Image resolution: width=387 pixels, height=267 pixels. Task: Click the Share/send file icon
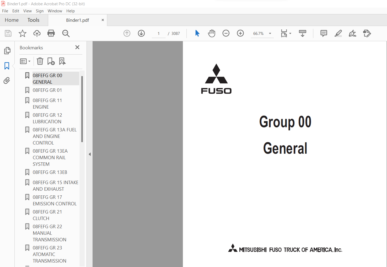367,33
